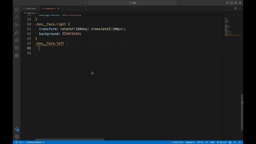Click rotateY(180deg) on line 61
This screenshot has height=144, width=256.
click(x=75, y=29)
